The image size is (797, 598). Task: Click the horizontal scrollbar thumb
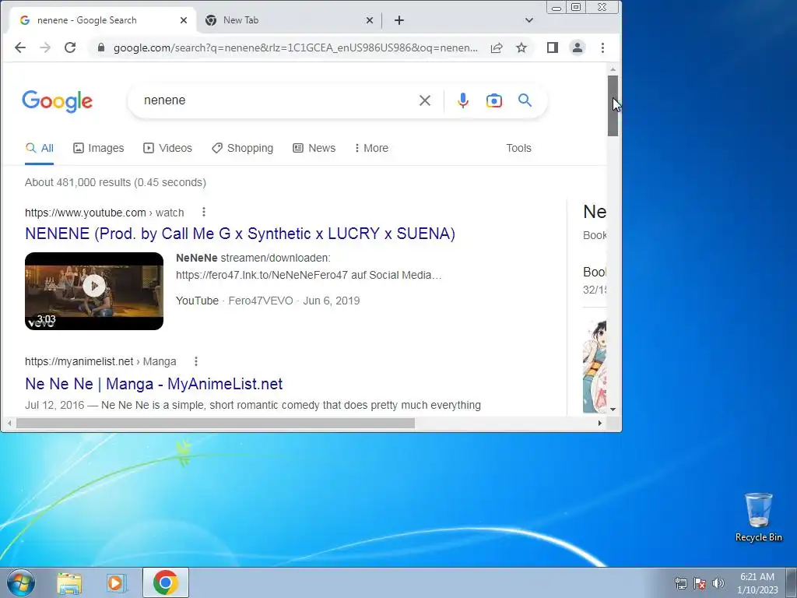(x=216, y=423)
